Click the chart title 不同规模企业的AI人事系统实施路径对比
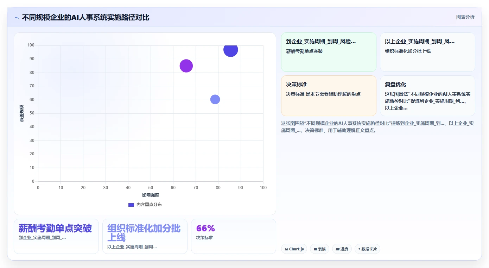The image size is (489, 268). tap(85, 17)
